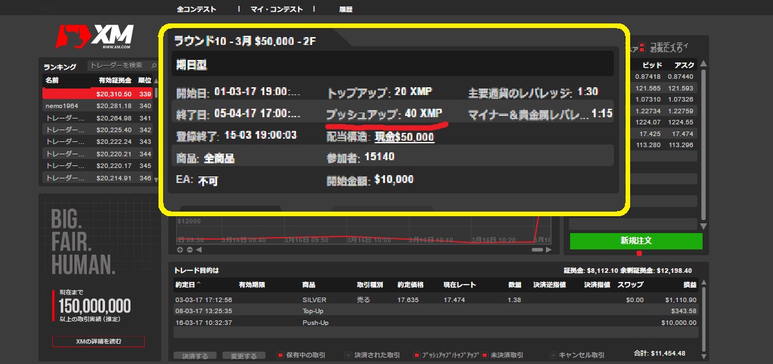Switch to 履歴 tab
This screenshot has height=364, width=773.
(x=346, y=10)
